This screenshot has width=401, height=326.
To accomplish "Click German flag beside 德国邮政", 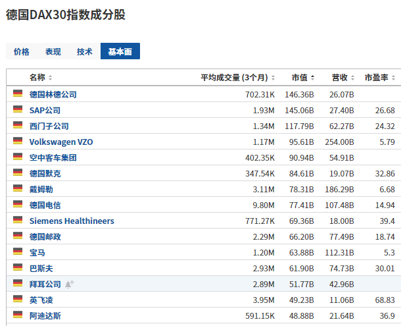I will pyautogui.click(x=18, y=236).
